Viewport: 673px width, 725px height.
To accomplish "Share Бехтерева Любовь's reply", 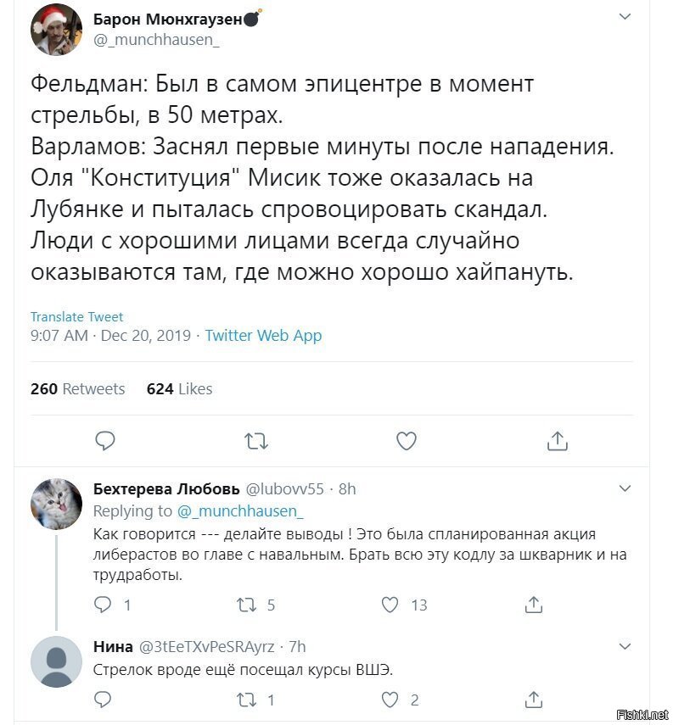I will coord(533,605).
